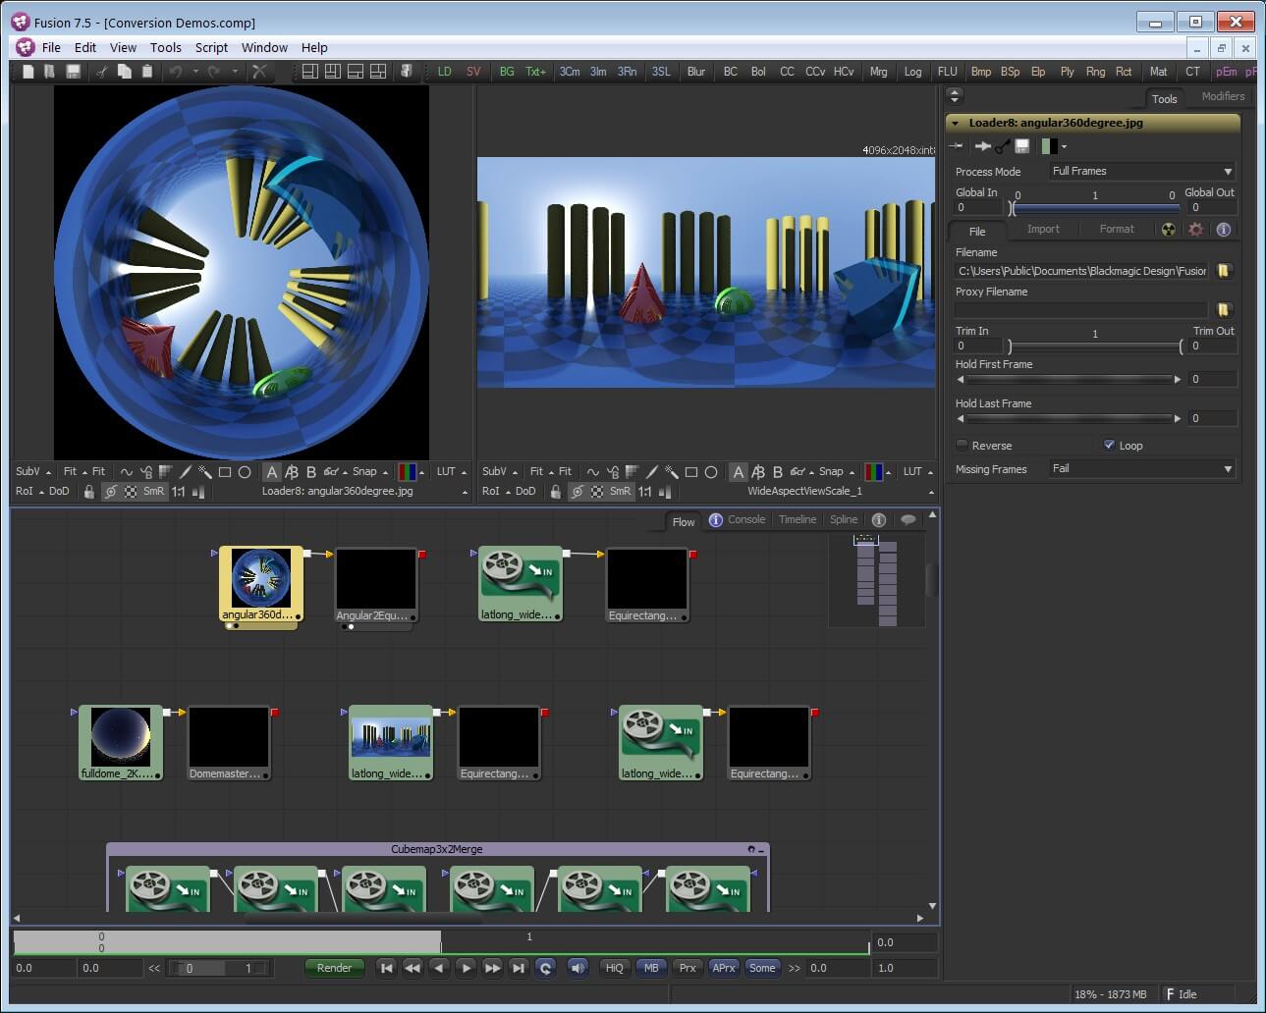Toggle the loop playback button
This screenshot has height=1013, width=1266.
(x=546, y=968)
